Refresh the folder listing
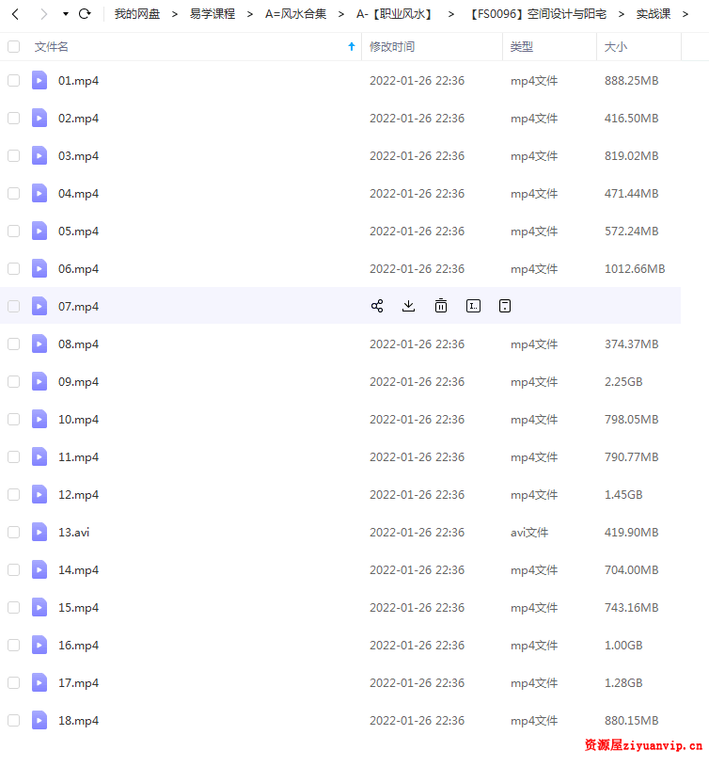 click(85, 14)
